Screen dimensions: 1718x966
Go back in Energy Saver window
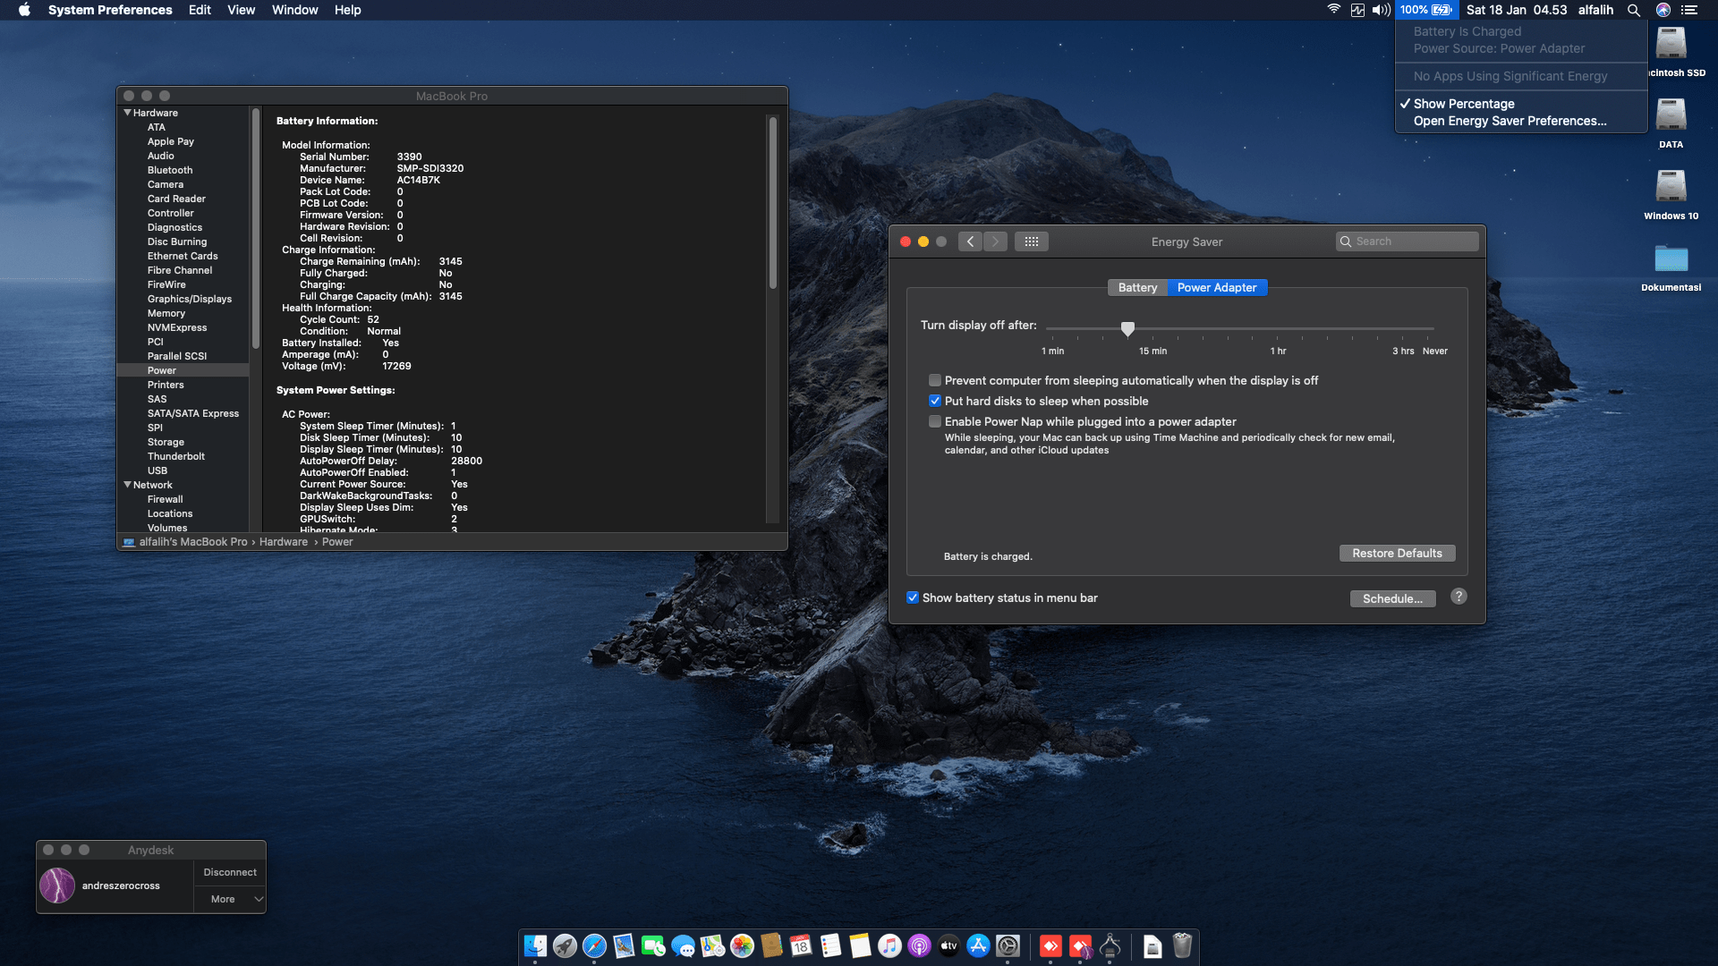tap(970, 241)
